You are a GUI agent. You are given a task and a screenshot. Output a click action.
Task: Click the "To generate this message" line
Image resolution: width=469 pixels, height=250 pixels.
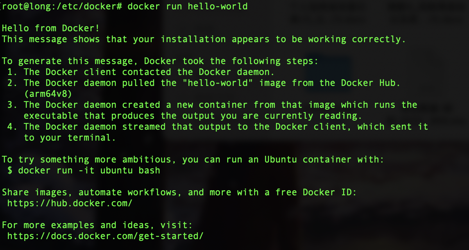pyautogui.click(x=160, y=61)
